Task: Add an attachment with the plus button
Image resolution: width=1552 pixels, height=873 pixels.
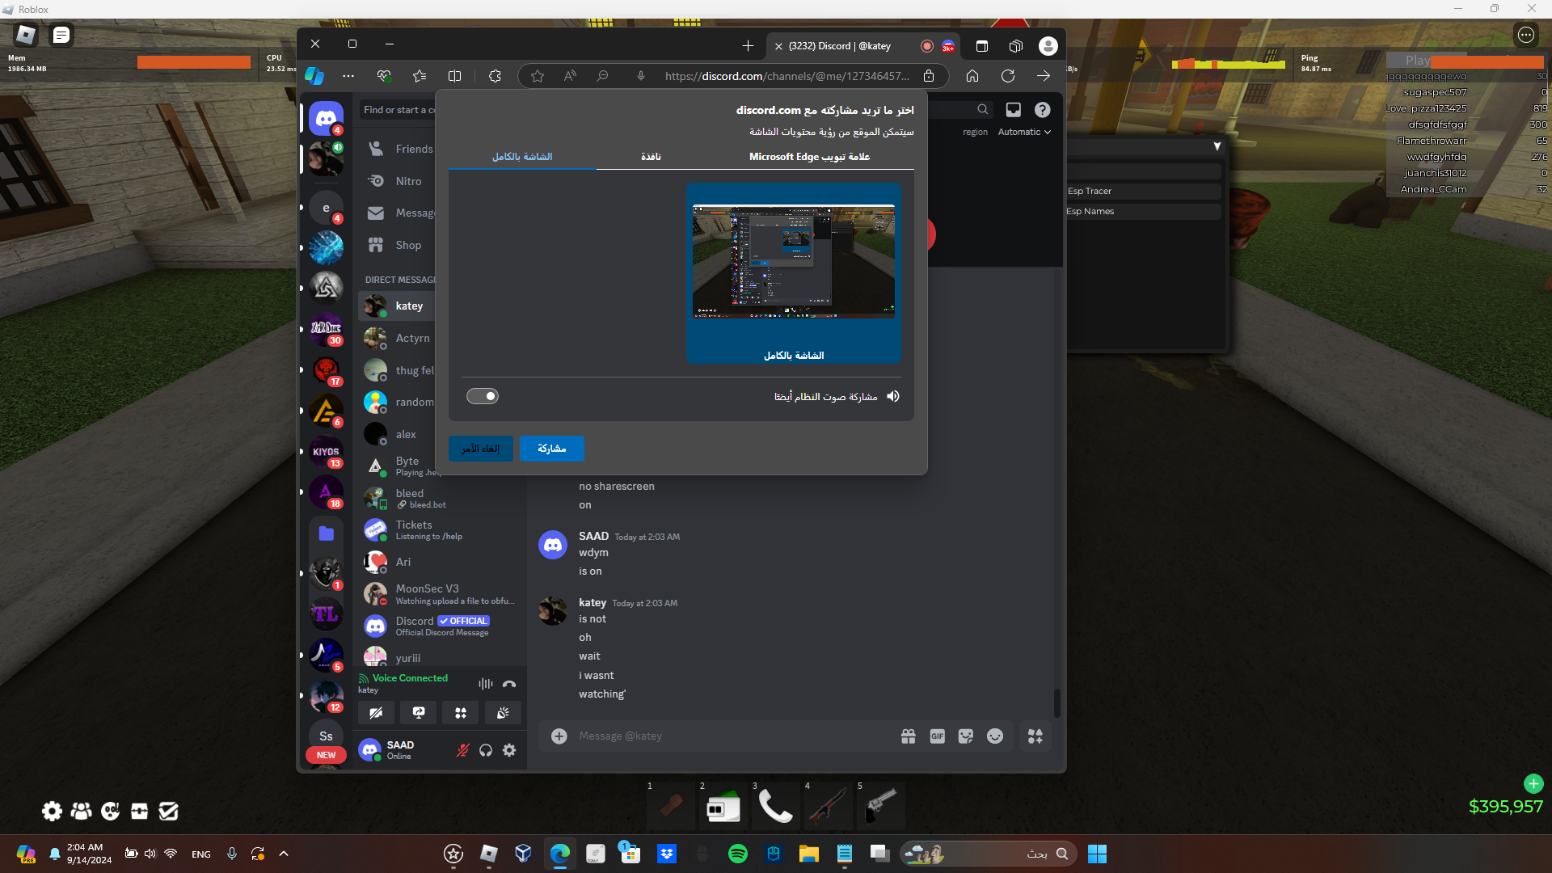Action: pyautogui.click(x=559, y=736)
